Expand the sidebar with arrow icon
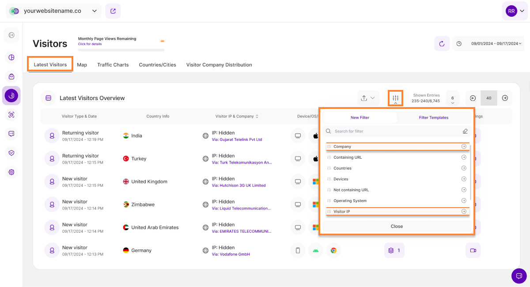530x287 pixels. pyautogui.click(x=11, y=35)
